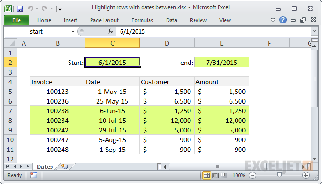Select row 2 header
Screen dimensions: 322x184
10,63
